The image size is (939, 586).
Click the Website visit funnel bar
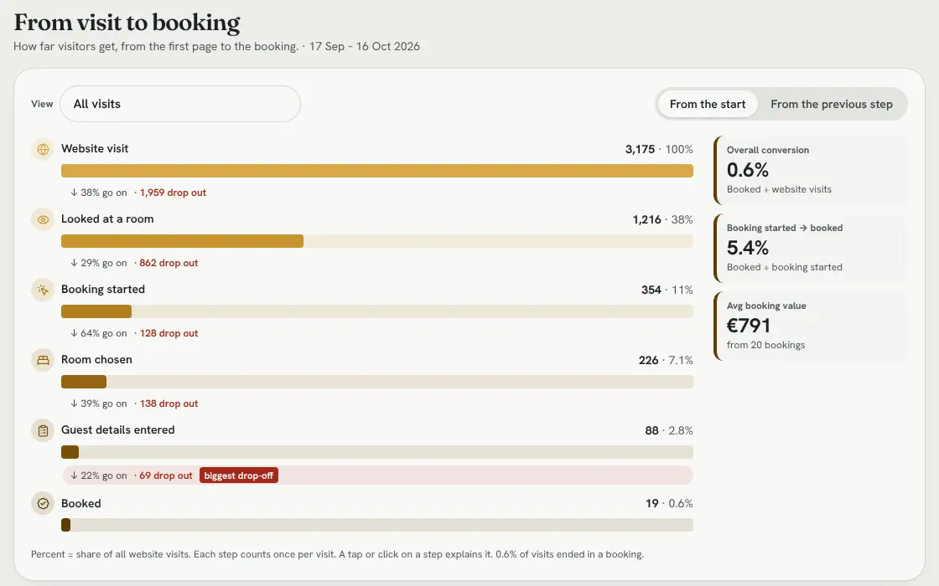[377, 171]
